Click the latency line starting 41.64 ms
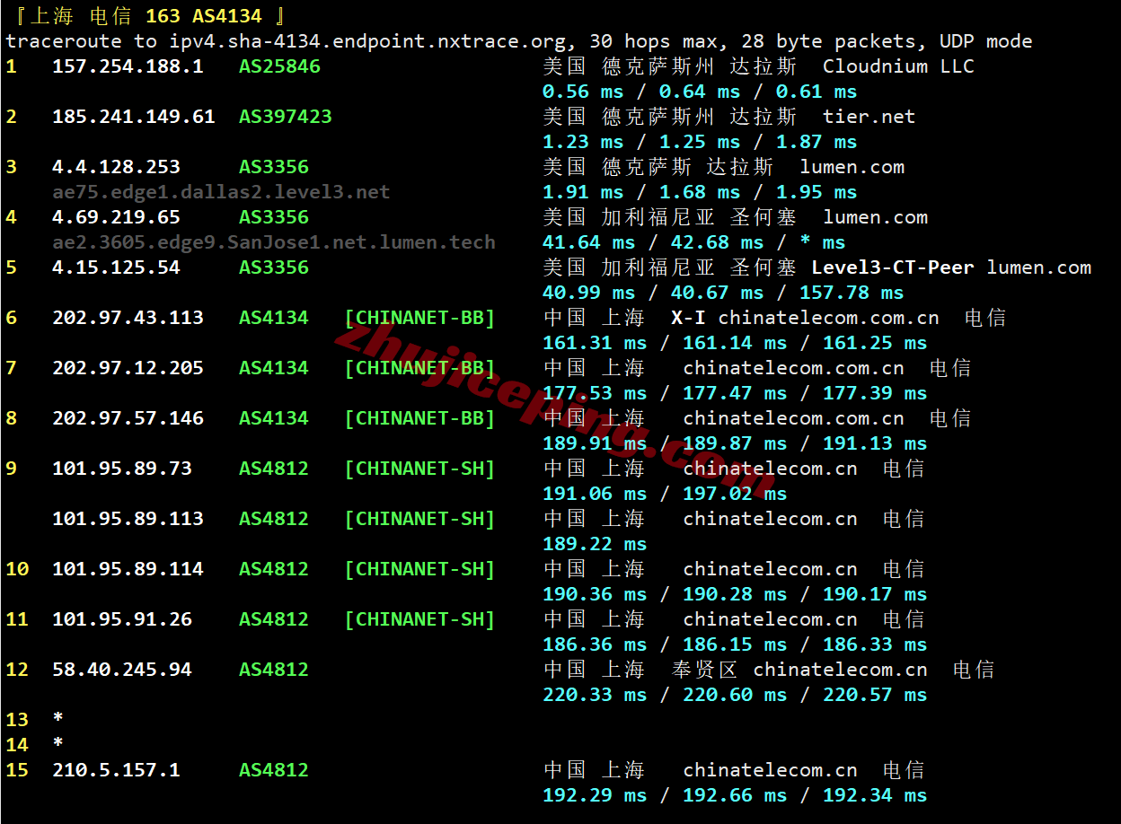Screen dimensions: 1121x824 click(x=694, y=242)
